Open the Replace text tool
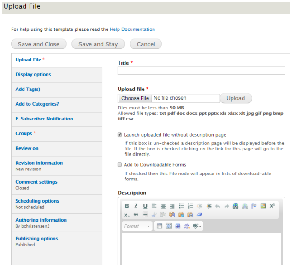The image size is (291, 270). point(187,226)
